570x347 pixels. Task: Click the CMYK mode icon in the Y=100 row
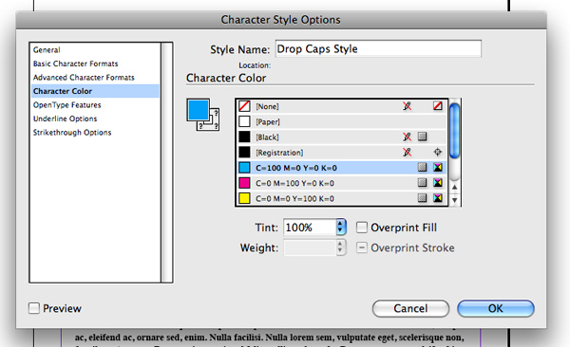438,198
